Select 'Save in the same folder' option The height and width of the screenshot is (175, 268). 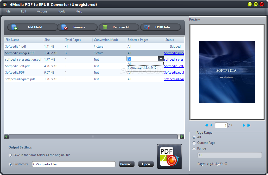tap(10, 155)
